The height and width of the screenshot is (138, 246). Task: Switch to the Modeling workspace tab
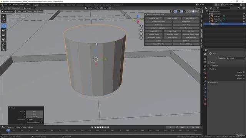click(43, 5)
